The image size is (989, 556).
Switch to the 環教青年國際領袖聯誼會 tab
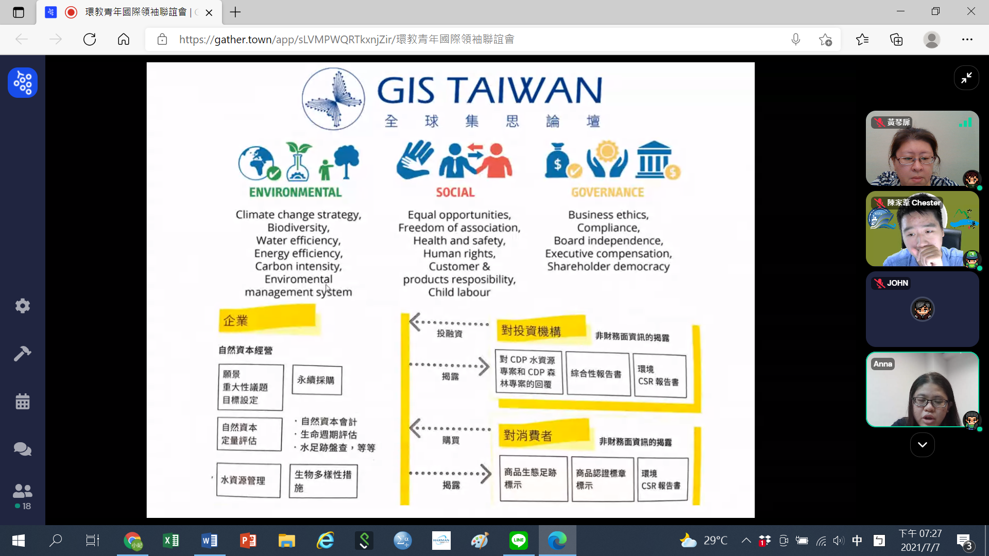coord(129,12)
